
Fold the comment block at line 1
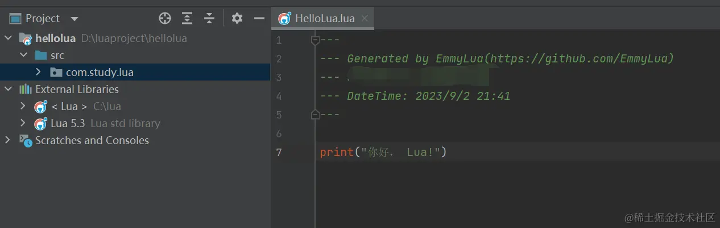click(315, 40)
